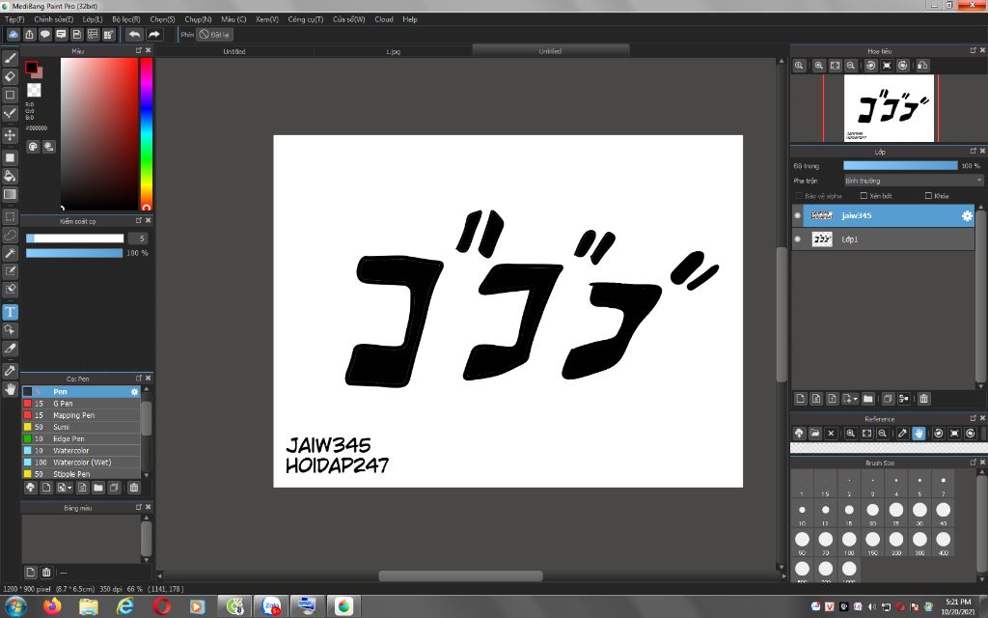Select the Bucket fill tool

(10, 176)
